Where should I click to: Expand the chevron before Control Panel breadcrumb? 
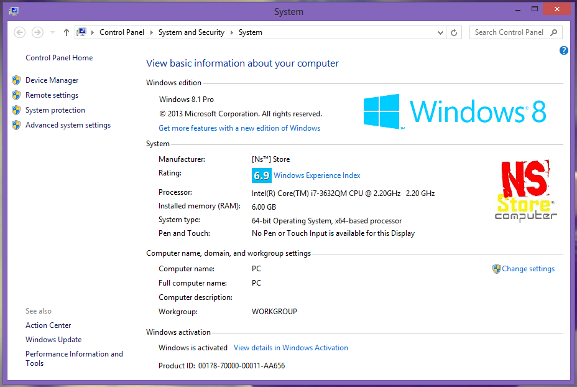click(x=93, y=32)
